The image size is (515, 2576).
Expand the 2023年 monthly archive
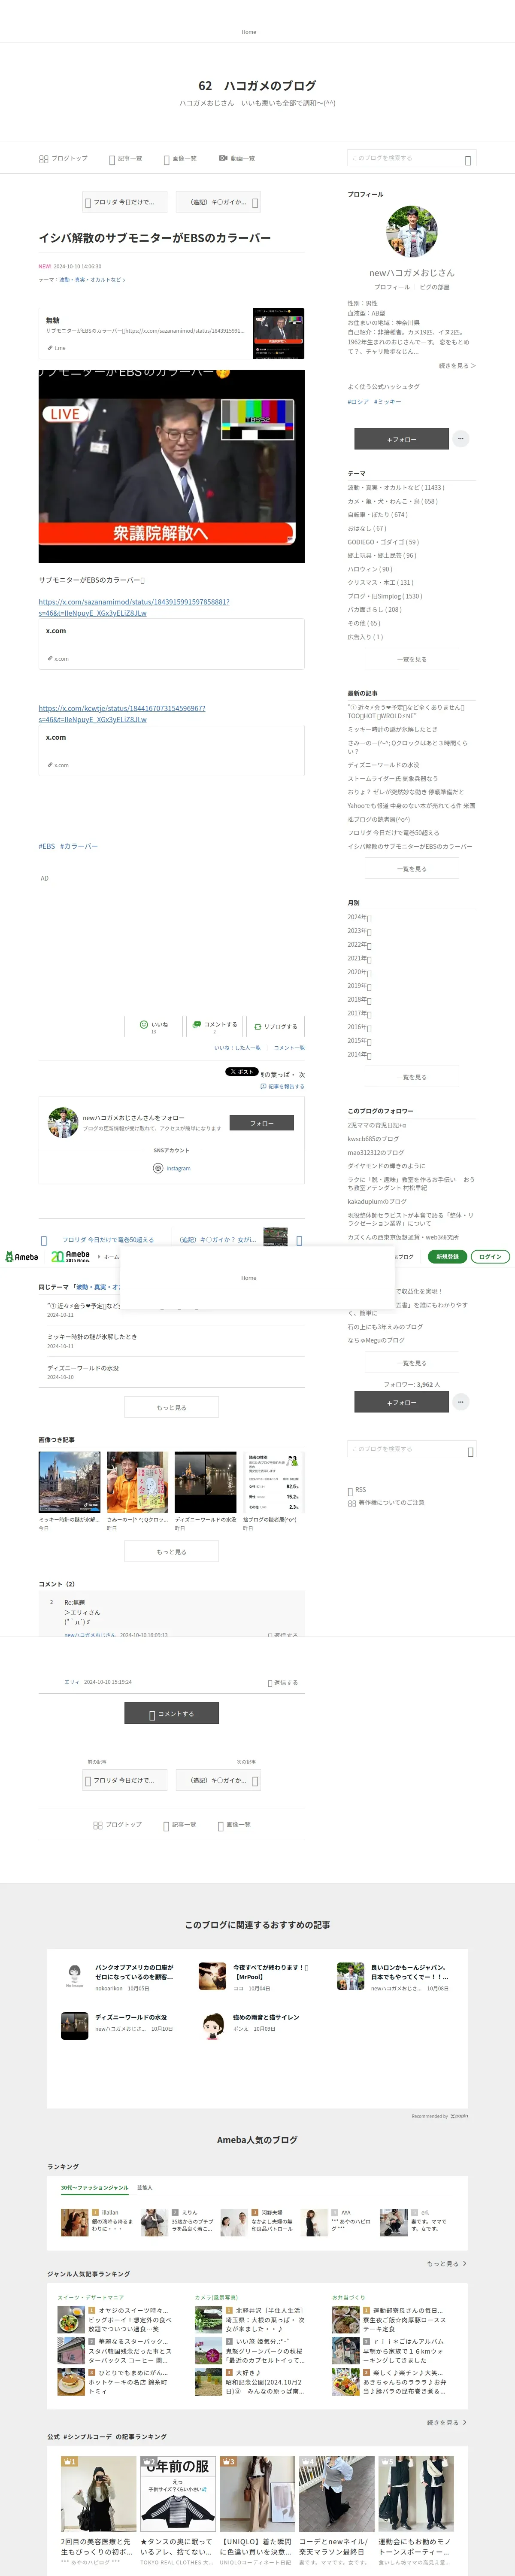359,931
